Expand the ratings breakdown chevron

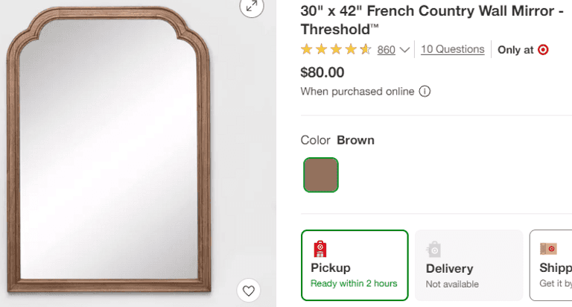405,50
